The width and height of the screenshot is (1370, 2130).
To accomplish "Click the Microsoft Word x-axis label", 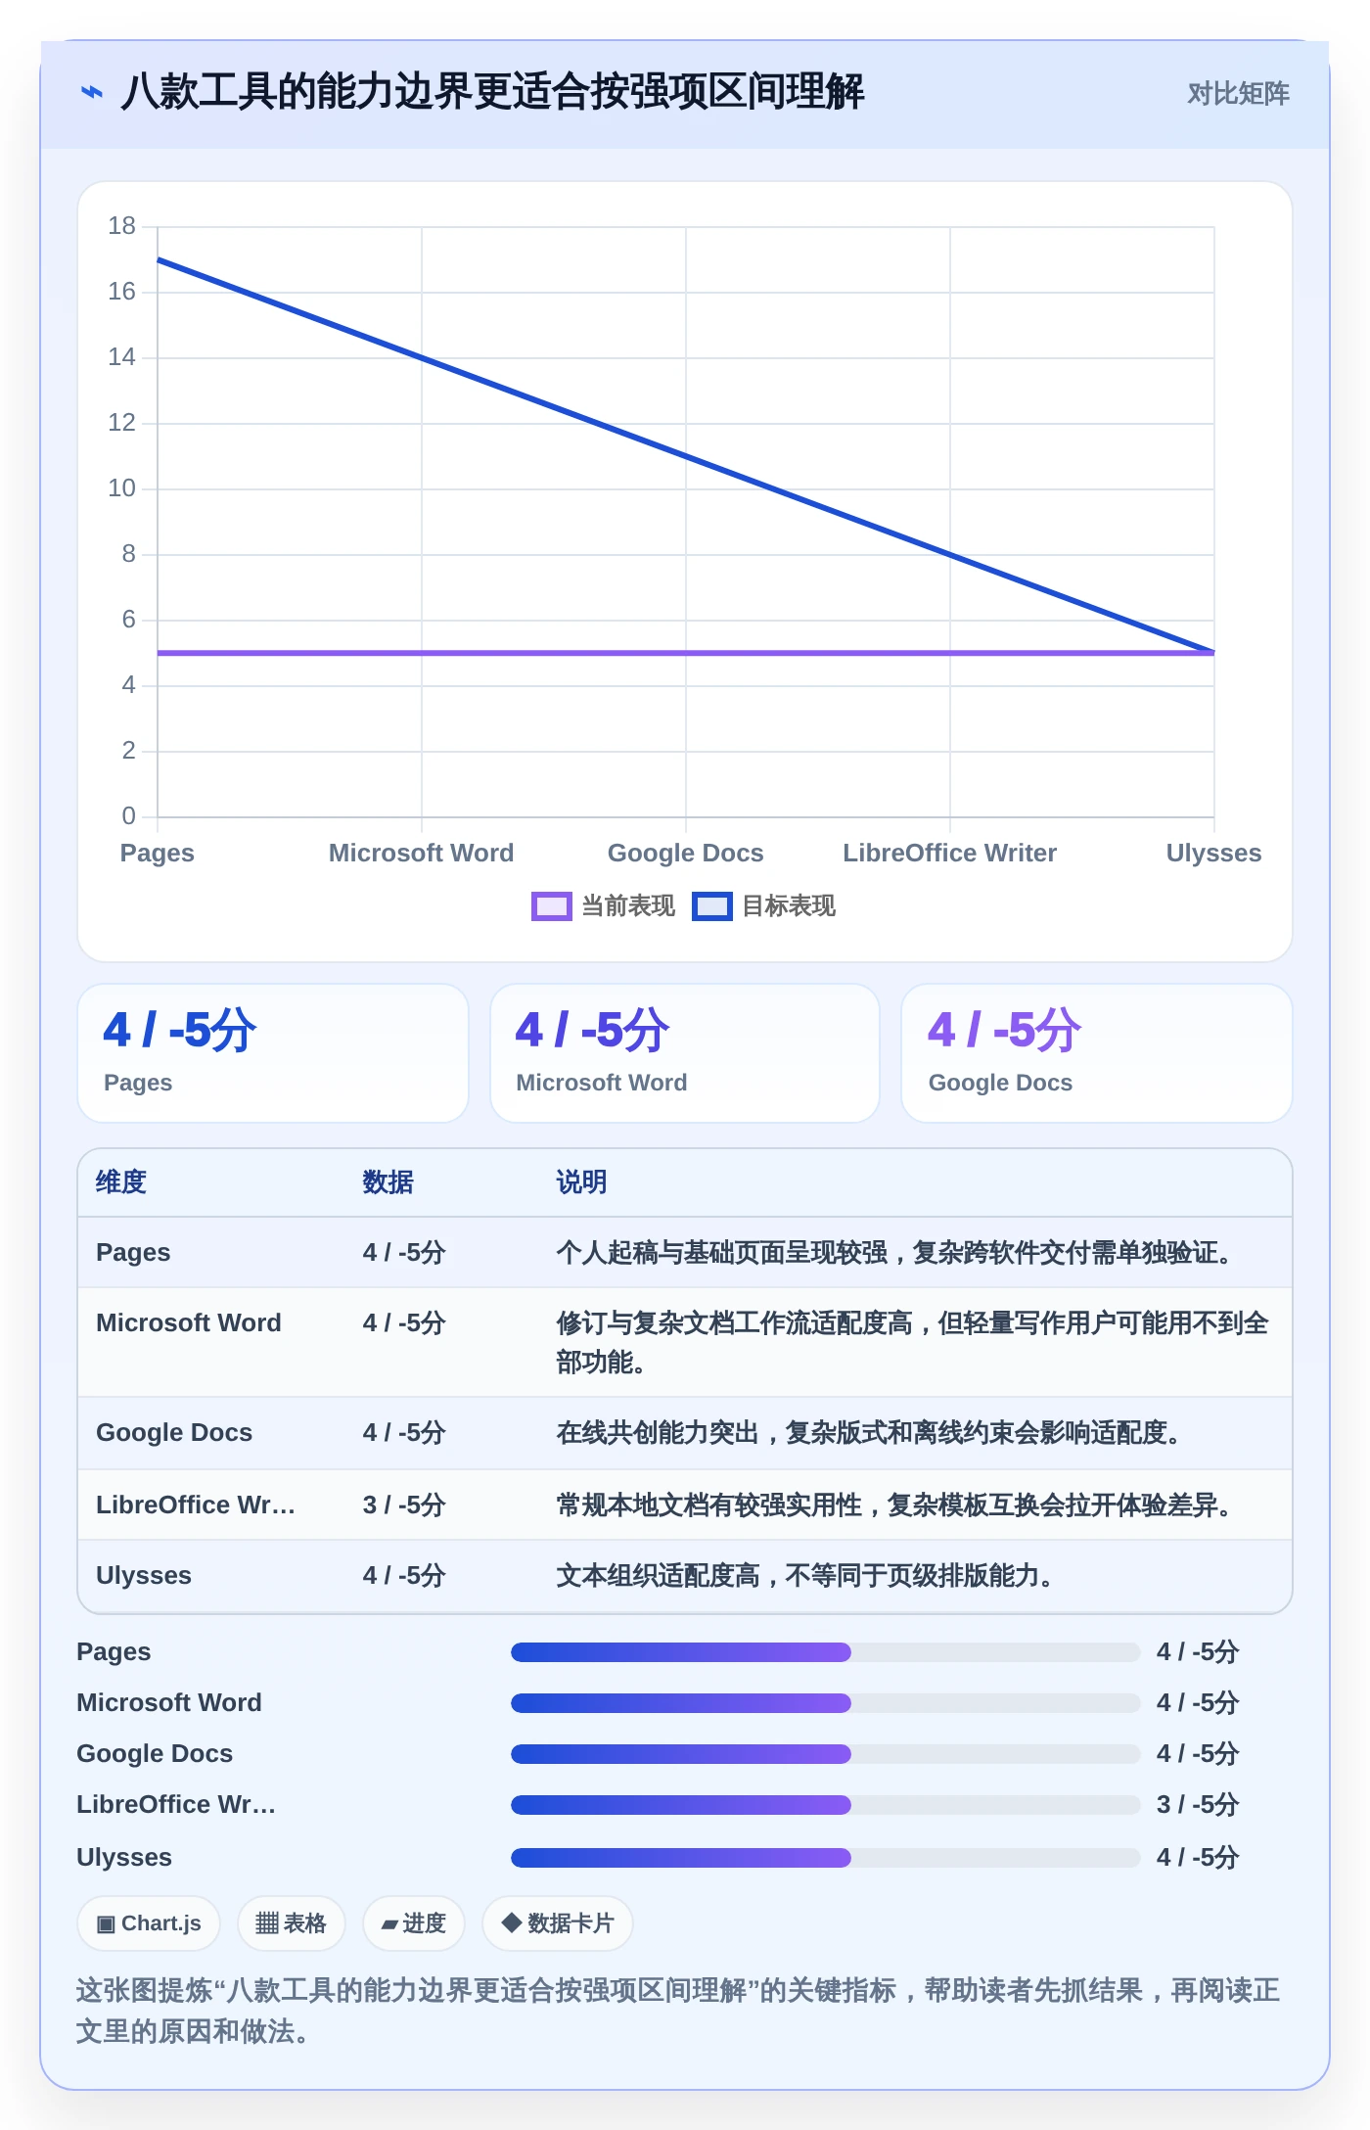I will (x=421, y=854).
